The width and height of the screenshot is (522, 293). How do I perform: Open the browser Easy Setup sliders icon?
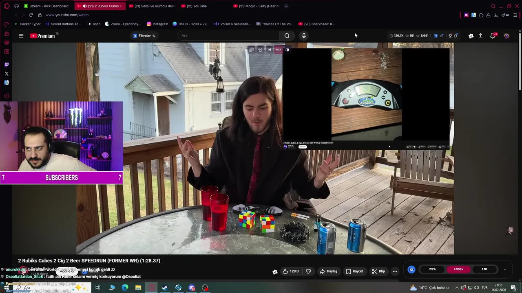coord(515,15)
